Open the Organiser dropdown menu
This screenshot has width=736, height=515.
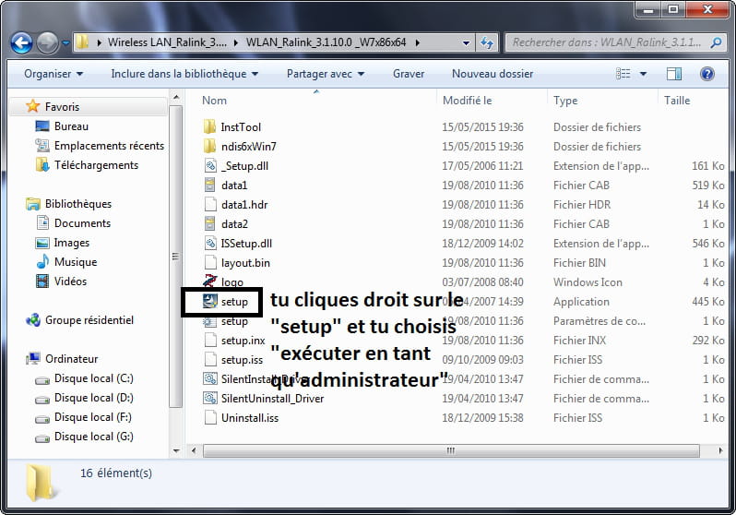[x=53, y=74]
